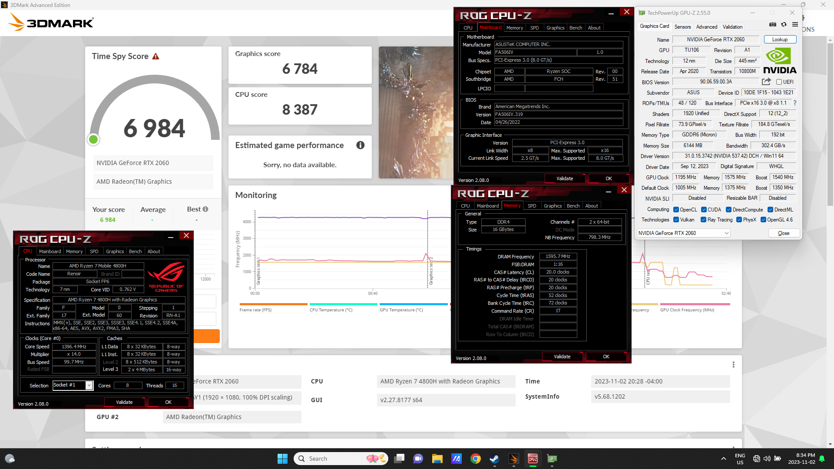Switch to the ROG CPU-Z taskbar icon
Image resolution: width=834 pixels, height=469 pixels.
pos(533,459)
